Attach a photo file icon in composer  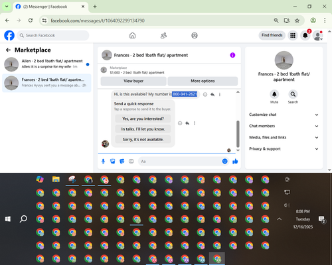113,162
